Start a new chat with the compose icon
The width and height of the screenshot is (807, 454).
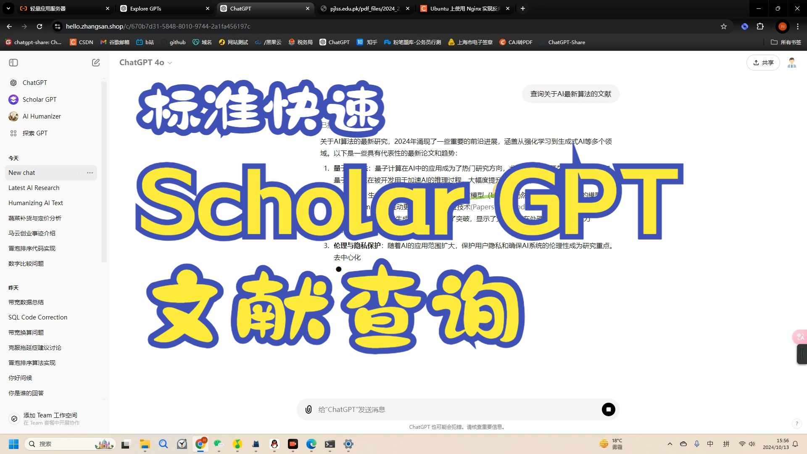(x=96, y=63)
